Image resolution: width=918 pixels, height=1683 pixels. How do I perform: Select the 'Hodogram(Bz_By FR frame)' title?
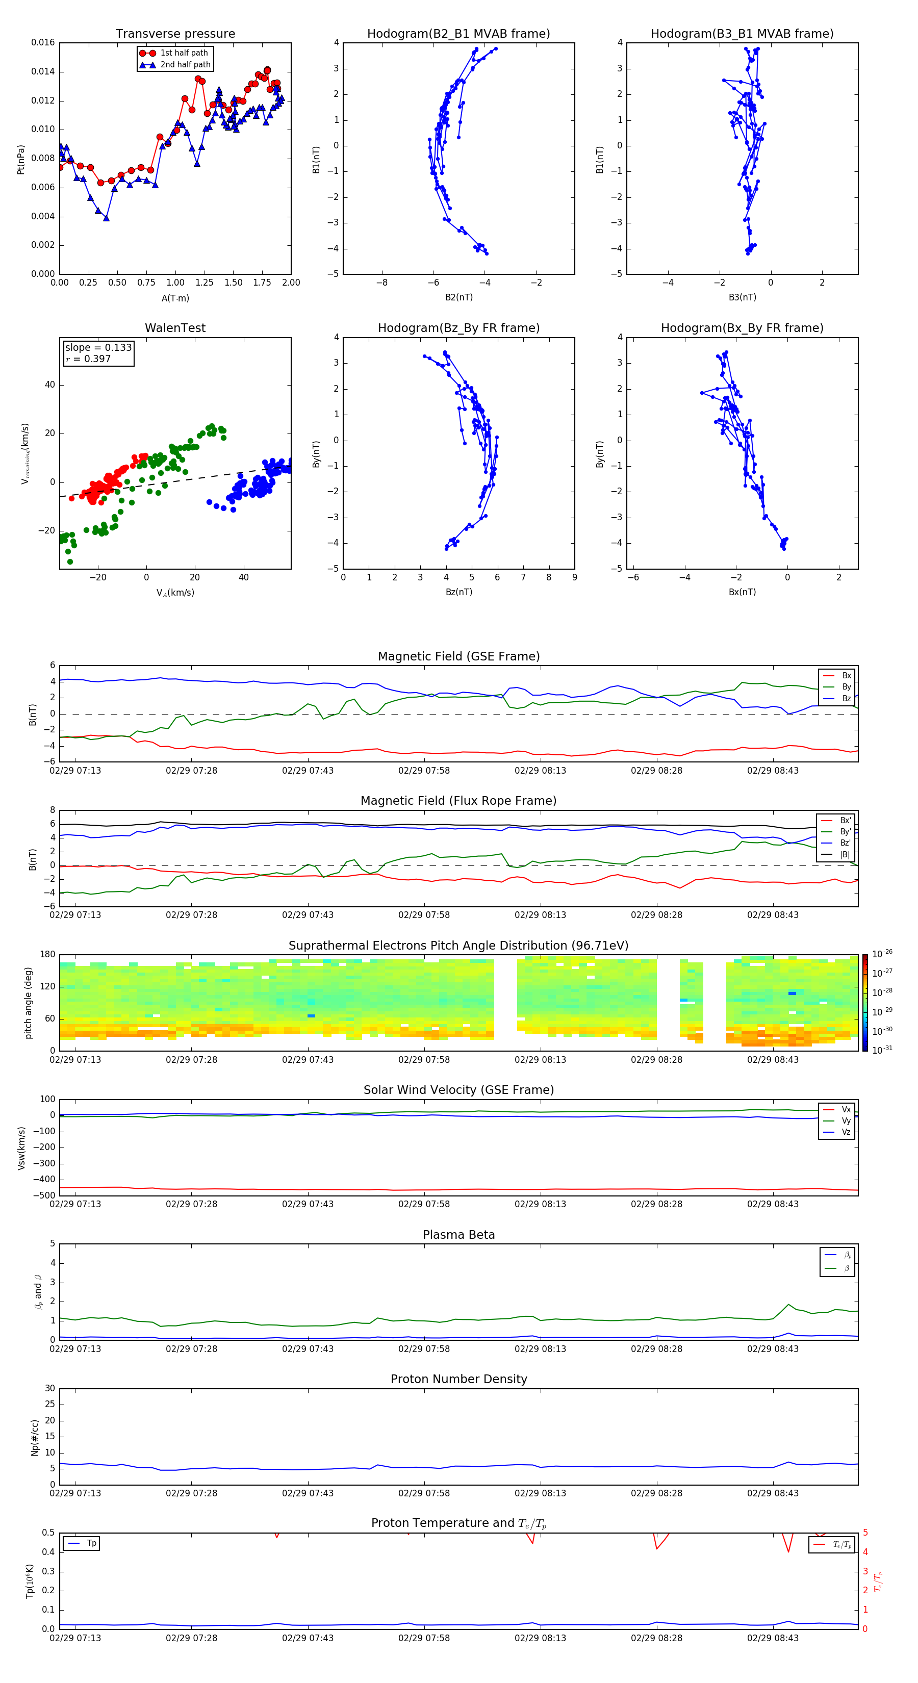458,328
